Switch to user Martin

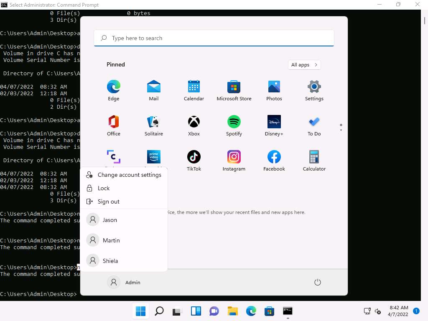111,240
